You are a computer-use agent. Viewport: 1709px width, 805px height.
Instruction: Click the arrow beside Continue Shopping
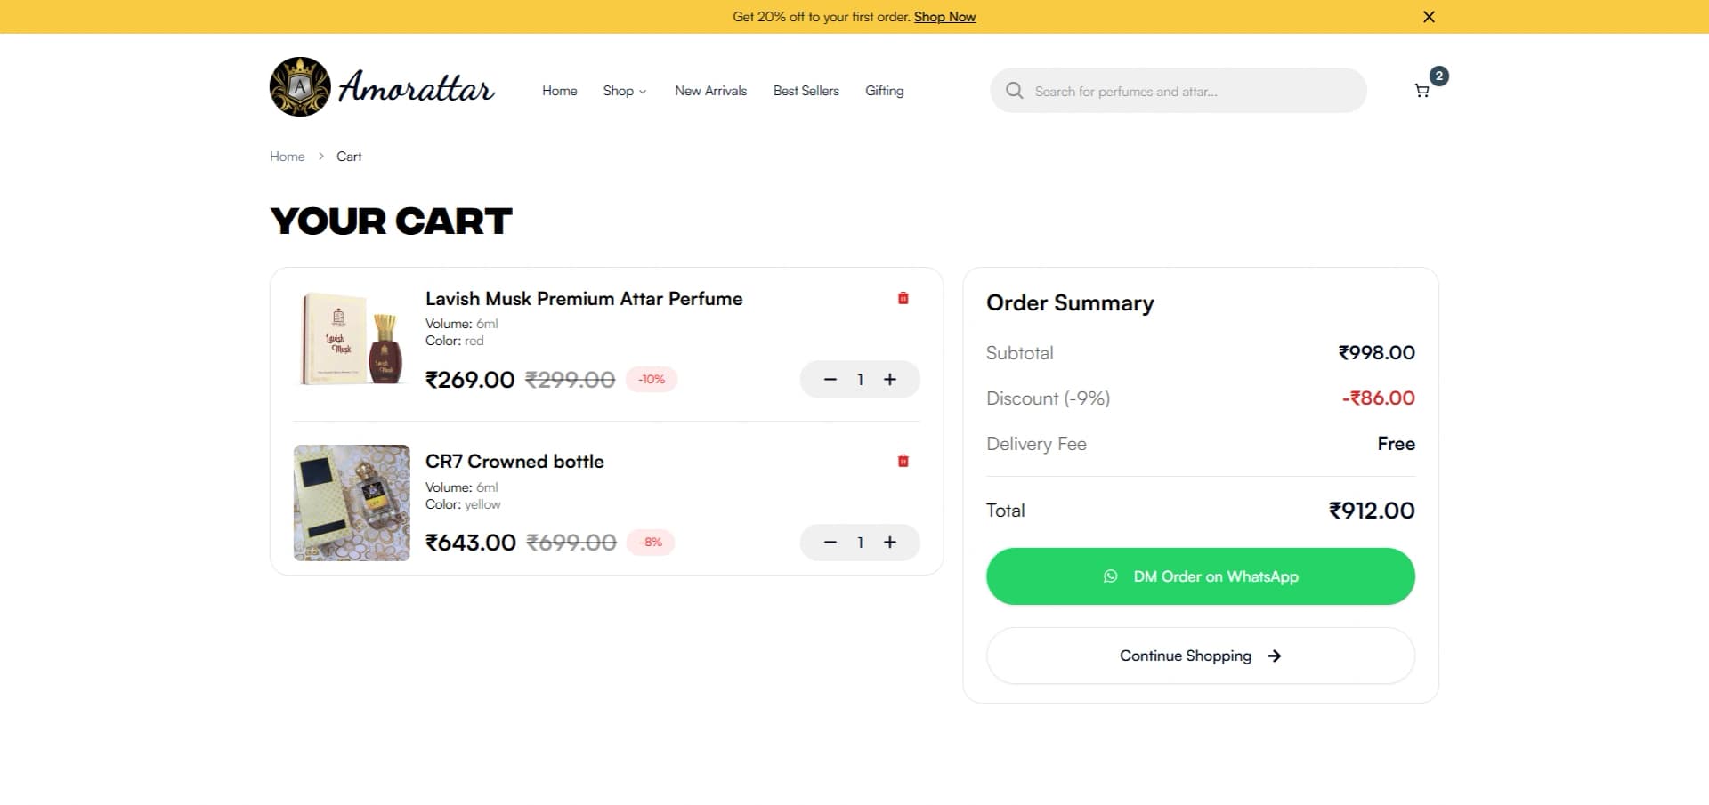[x=1274, y=656]
